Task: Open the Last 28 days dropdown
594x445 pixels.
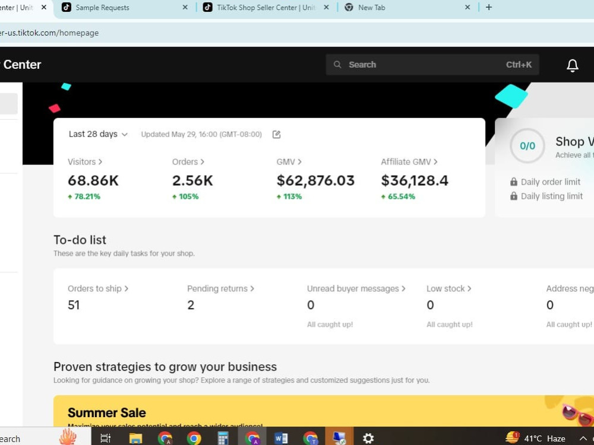Action: tap(98, 134)
